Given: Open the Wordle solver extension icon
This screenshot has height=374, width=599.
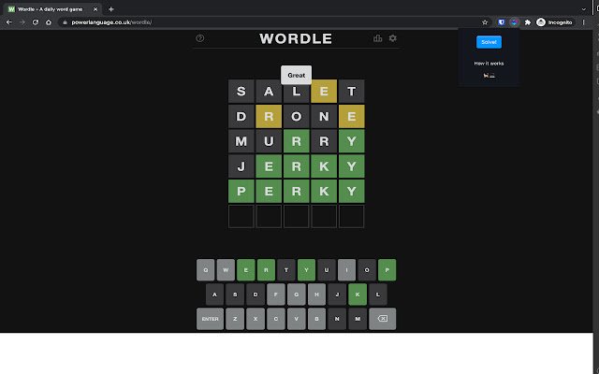Looking at the screenshot, I should [x=514, y=22].
